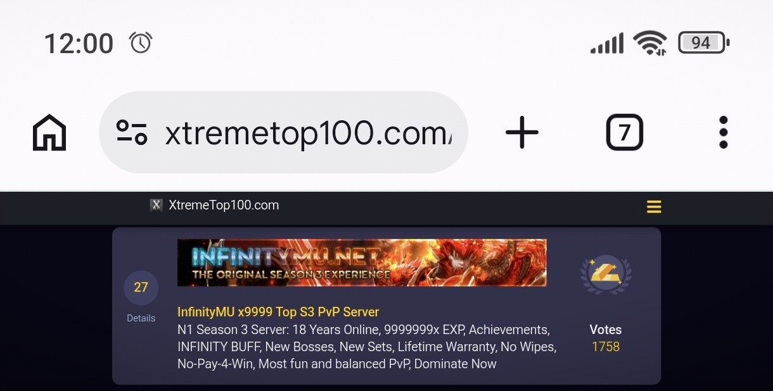This screenshot has width=773, height=391.
Task: Tap the battery 94 indicator
Action: (x=704, y=43)
